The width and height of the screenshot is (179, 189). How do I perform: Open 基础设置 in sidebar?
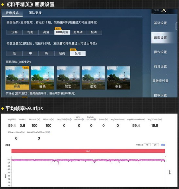[160, 23]
